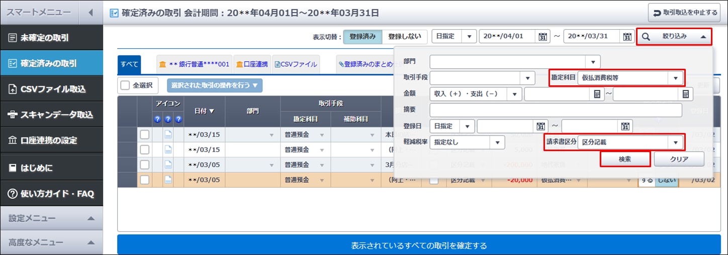Screen dimensions: 728x255
Task: Click first blue help icon under アイコン header
Action: point(157,119)
